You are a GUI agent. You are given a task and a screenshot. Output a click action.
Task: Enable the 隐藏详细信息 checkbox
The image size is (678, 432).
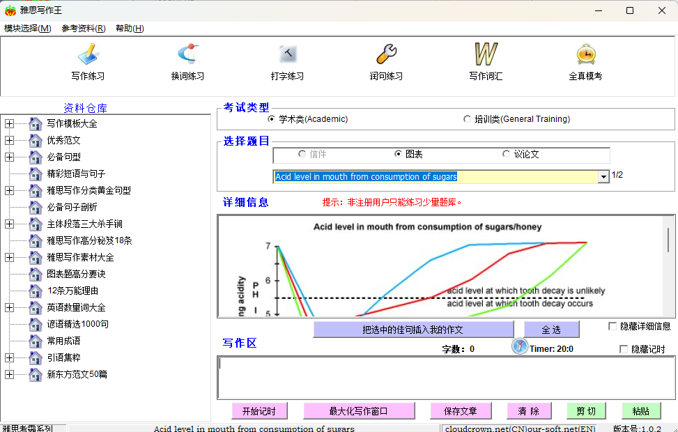pos(612,326)
